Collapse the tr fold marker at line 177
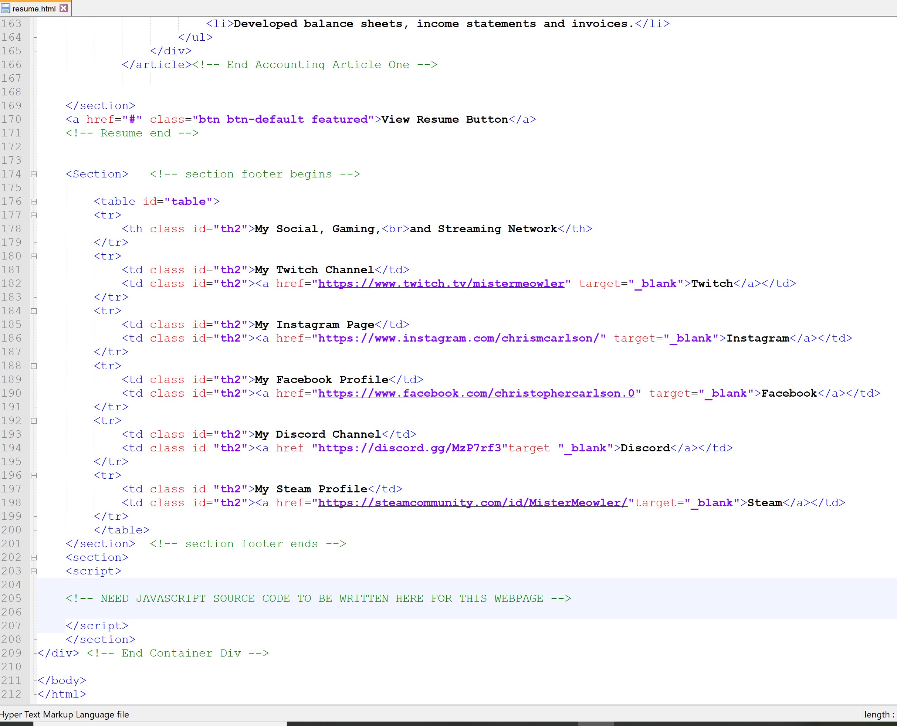 pyautogui.click(x=34, y=216)
